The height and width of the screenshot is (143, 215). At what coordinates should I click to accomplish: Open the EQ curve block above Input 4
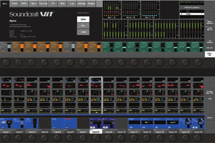pos(45,86)
